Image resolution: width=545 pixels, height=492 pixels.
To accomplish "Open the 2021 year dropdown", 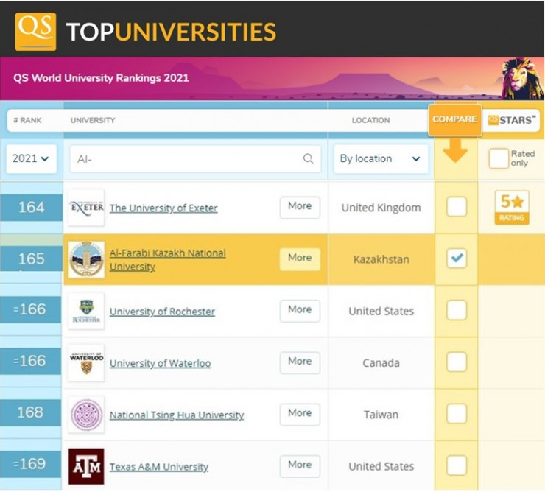I will [x=32, y=158].
